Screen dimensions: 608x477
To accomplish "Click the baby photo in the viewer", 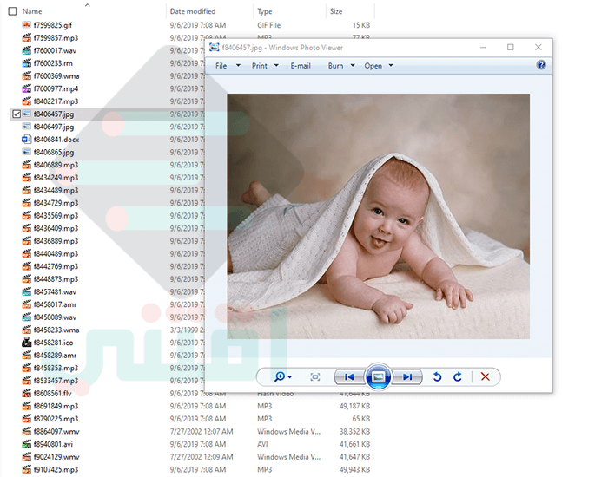I will pos(378,216).
